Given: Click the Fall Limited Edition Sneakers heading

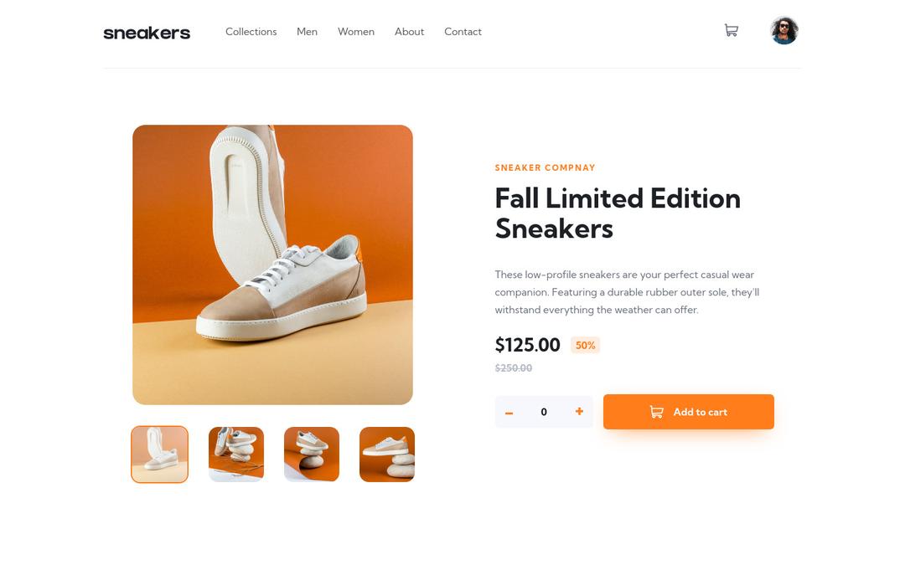Looking at the screenshot, I should 618,213.
